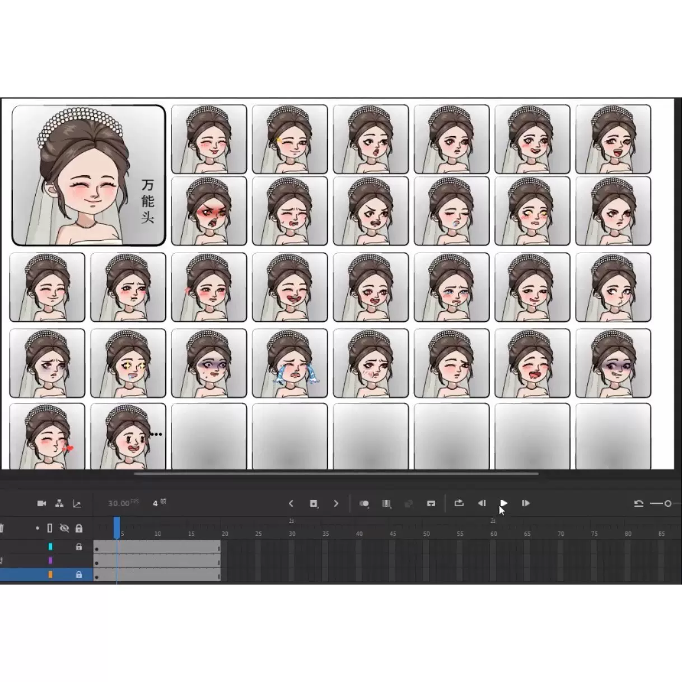Image resolution: width=682 pixels, height=682 pixels.
Task: Go to the previous keyframe arrow
Action: pyautogui.click(x=291, y=503)
